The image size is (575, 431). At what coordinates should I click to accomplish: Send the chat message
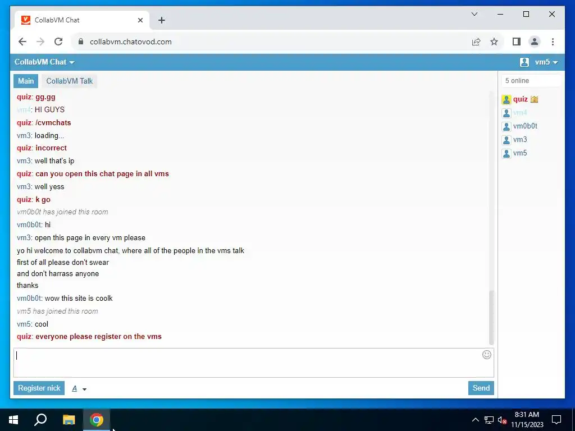coord(481,388)
